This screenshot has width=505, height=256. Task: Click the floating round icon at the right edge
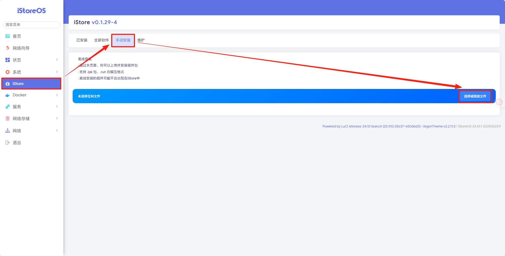[499, 102]
